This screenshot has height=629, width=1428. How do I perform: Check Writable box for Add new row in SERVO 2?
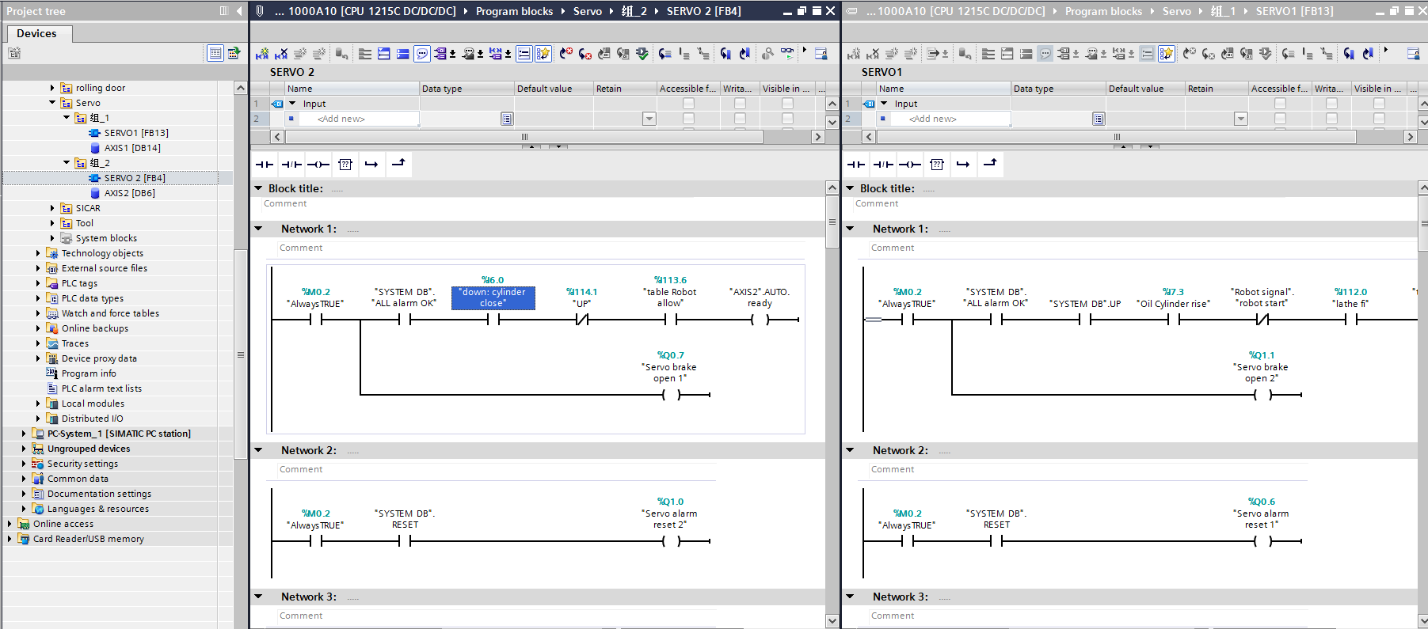click(x=740, y=119)
